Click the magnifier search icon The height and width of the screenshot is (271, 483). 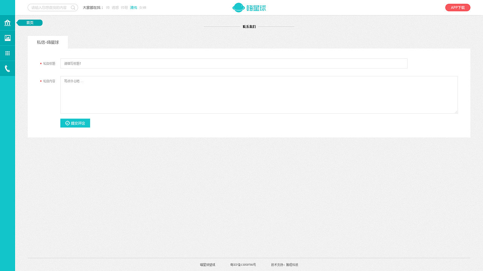click(73, 8)
